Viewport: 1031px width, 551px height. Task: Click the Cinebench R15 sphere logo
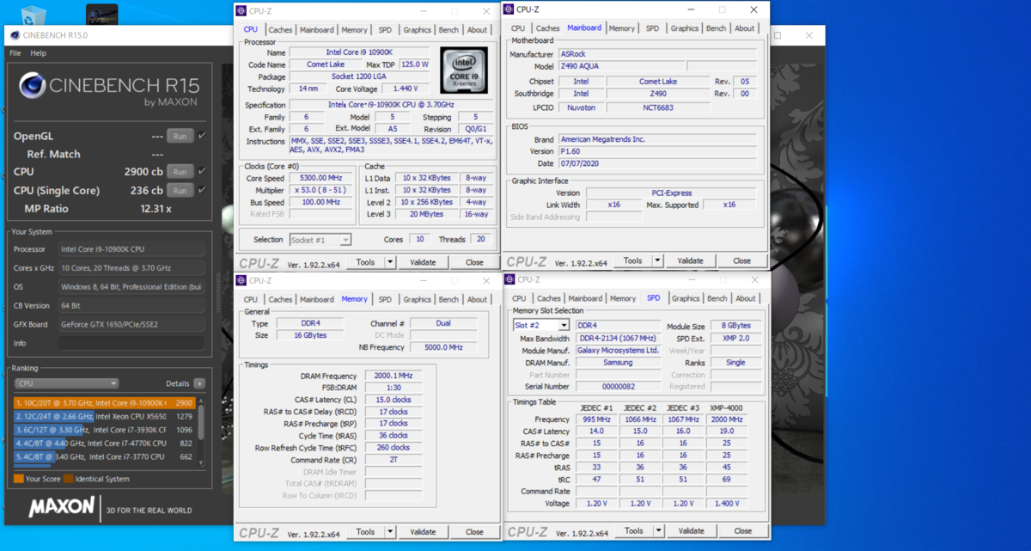tap(33, 86)
